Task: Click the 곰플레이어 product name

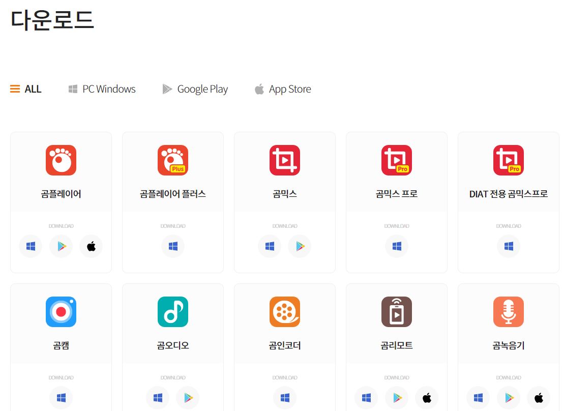Action: point(61,194)
